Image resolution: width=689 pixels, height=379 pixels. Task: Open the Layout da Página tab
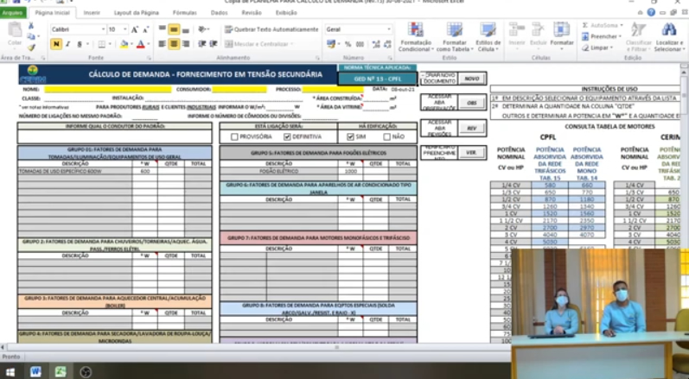click(x=136, y=13)
